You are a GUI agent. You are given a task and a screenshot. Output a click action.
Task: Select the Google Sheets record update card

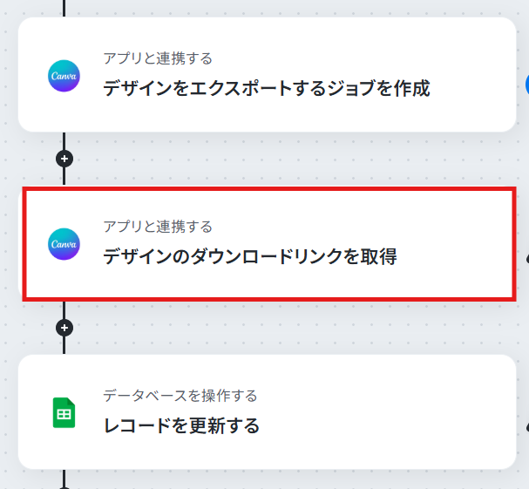click(268, 412)
